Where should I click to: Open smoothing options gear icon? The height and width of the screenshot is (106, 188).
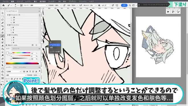[99, 5]
